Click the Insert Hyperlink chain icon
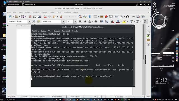 133,17
